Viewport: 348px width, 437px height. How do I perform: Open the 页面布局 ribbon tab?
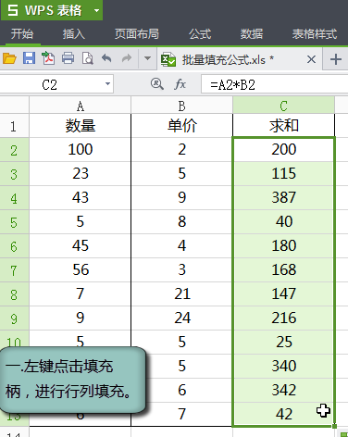pos(137,33)
